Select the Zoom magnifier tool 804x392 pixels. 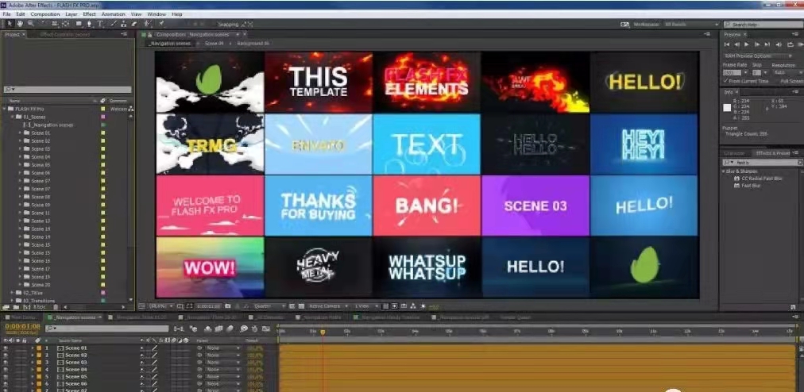tap(29, 24)
